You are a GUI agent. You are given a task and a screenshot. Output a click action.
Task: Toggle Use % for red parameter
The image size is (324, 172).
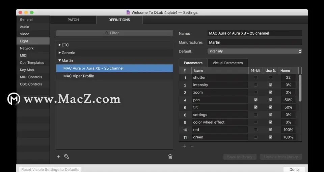(270, 130)
